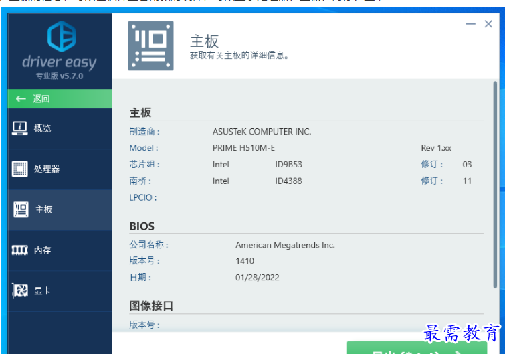Click chipset revision value 03
The width and height of the screenshot is (505, 354).
pyautogui.click(x=467, y=165)
